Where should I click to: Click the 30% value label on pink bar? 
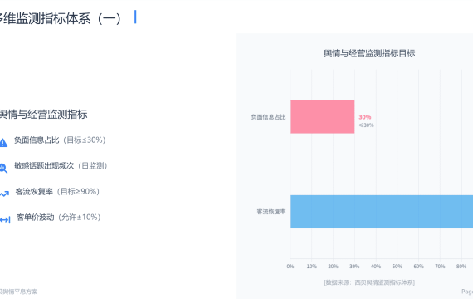coord(364,117)
